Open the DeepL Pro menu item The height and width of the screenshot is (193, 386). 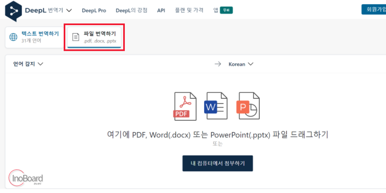(94, 11)
